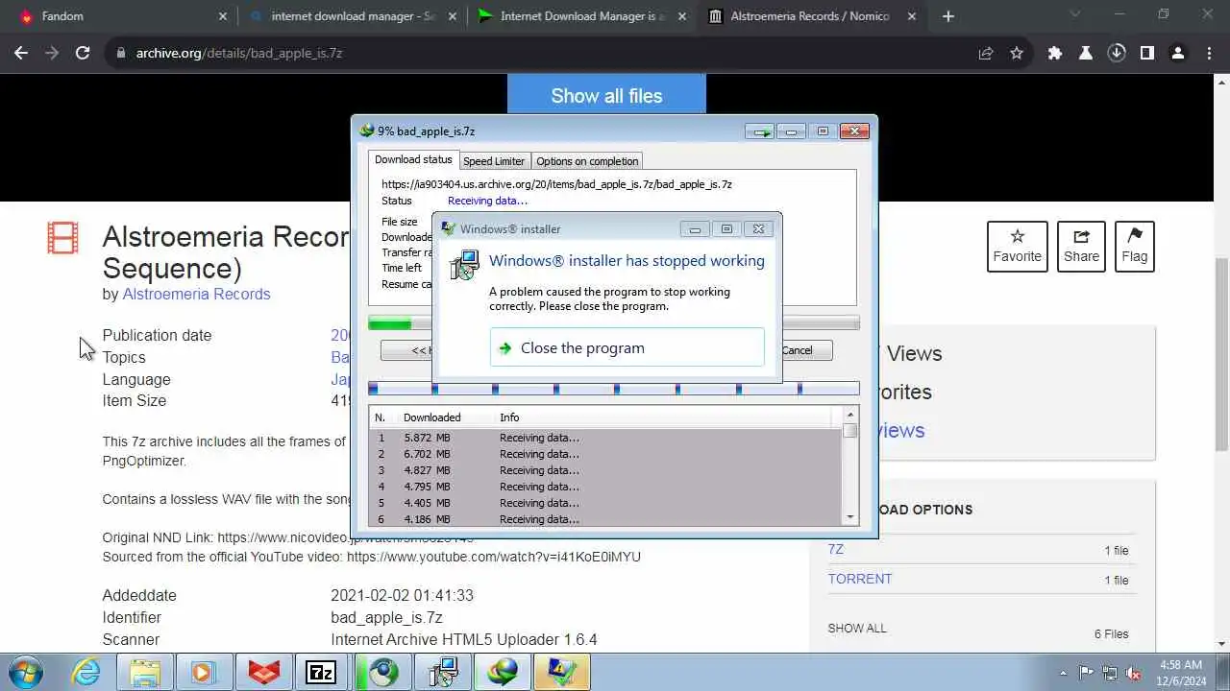Switch to the Fandom tab
Image resolution: width=1230 pixels, height=691 pixels.
120,16
